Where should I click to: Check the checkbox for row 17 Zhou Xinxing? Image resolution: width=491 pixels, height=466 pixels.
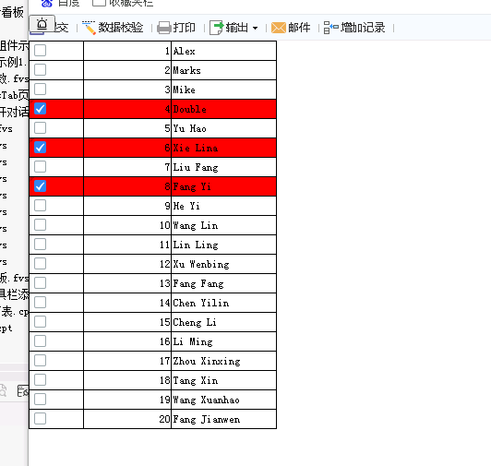point(40,361)
